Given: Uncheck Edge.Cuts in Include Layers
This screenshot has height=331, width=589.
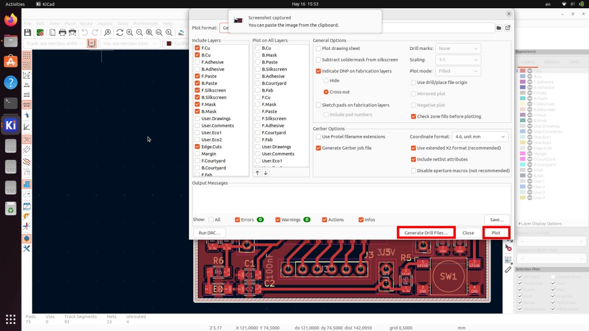Looking at the screenshot, I should tap(197, 146).
